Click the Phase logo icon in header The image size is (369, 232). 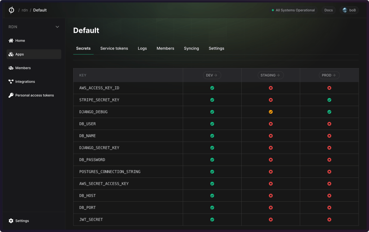(12, 10)
